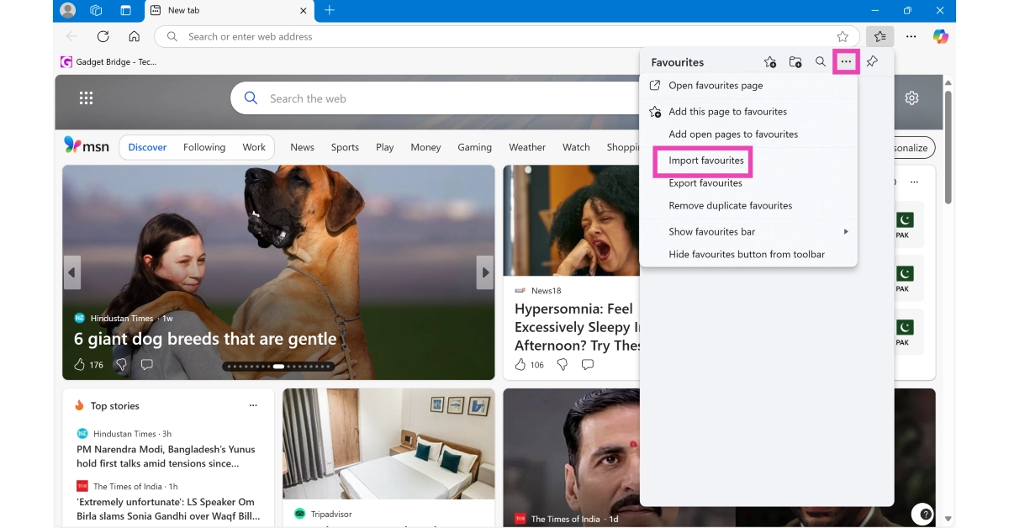Image resolution: width=1009 pixels, height=528 pixels.
Task: Like the Hypersomnia article
Action: (520, 364)
